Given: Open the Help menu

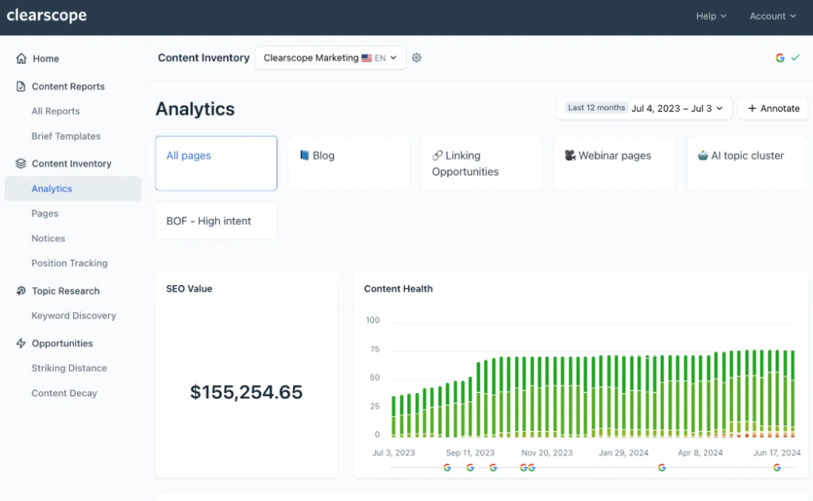Looking at the screenshot, I should coord(711,16).
